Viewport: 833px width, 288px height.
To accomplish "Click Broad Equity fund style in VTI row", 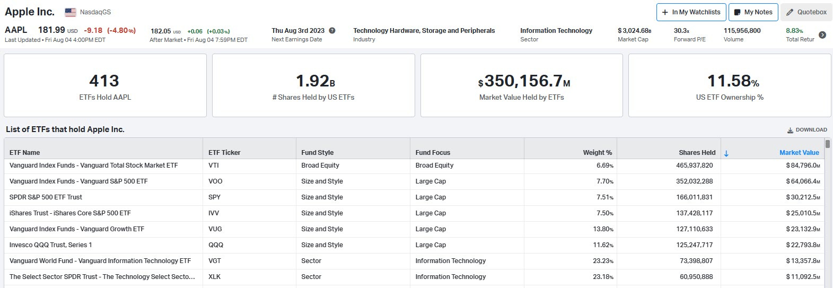I will [320, 165].
